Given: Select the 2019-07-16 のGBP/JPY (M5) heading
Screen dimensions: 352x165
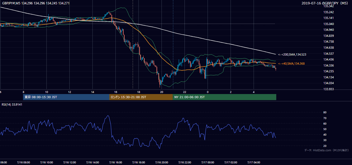Looking at the screenshot, I should click(325, 3).
